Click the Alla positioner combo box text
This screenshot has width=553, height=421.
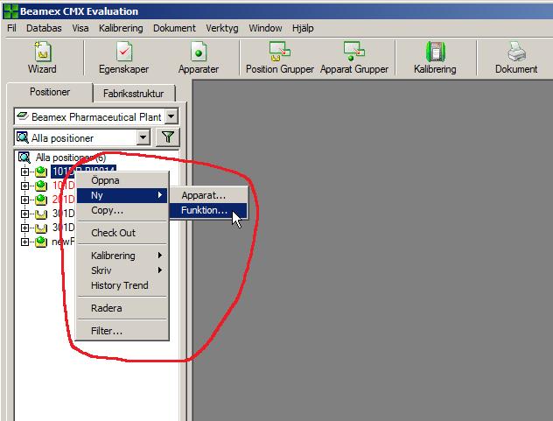[x=62, y=138]
